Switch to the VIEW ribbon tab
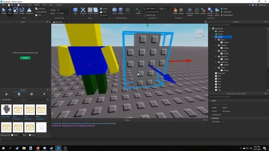This screenshot has width=269, height=151. pyautogui.click(x=51, y=5)
